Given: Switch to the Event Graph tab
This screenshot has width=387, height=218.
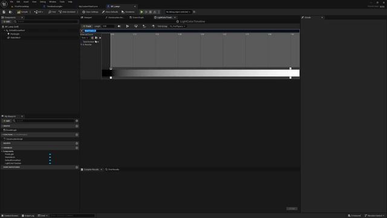Looking at the screenshot, I should pos(137,18).
